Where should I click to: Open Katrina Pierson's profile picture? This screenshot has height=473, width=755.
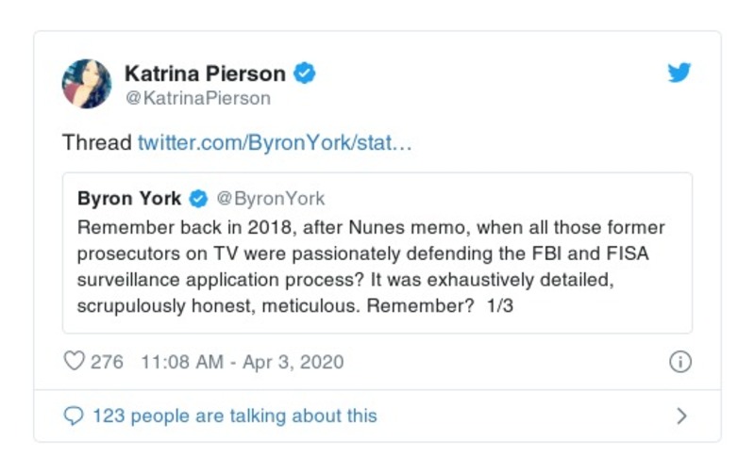(x=87, y=84)
